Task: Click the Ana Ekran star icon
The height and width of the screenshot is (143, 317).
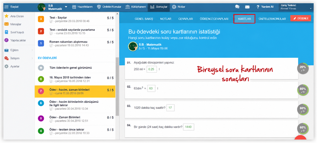Action: [6, 16]
